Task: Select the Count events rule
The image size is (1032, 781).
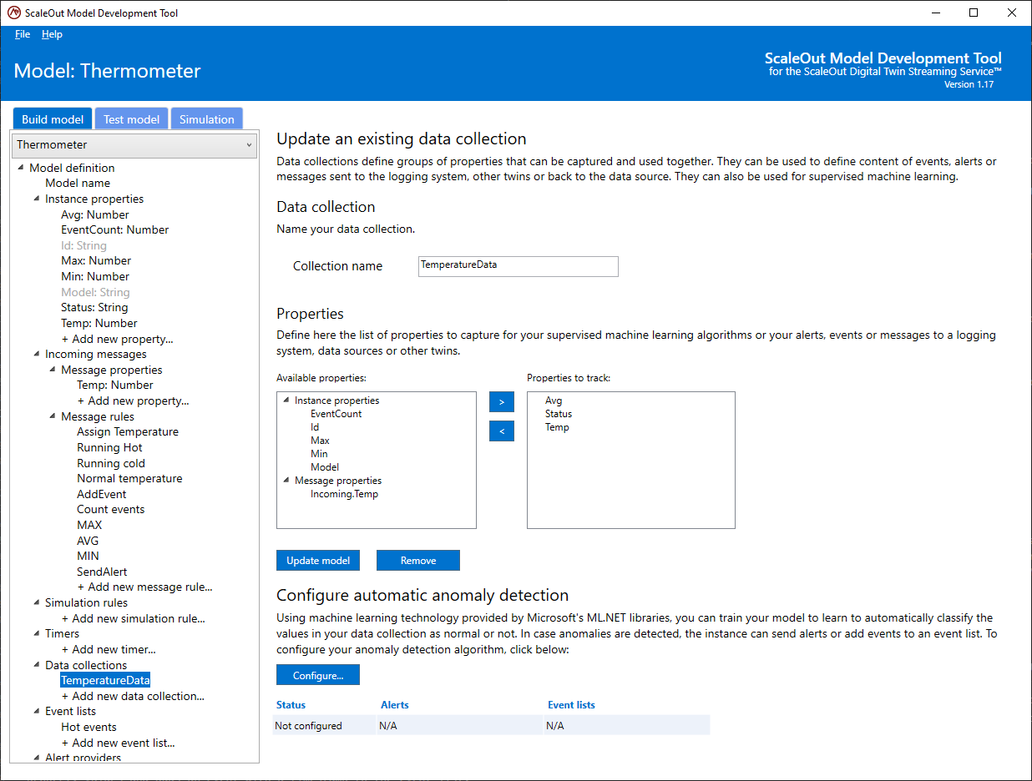Action: (x=111, y=509)
